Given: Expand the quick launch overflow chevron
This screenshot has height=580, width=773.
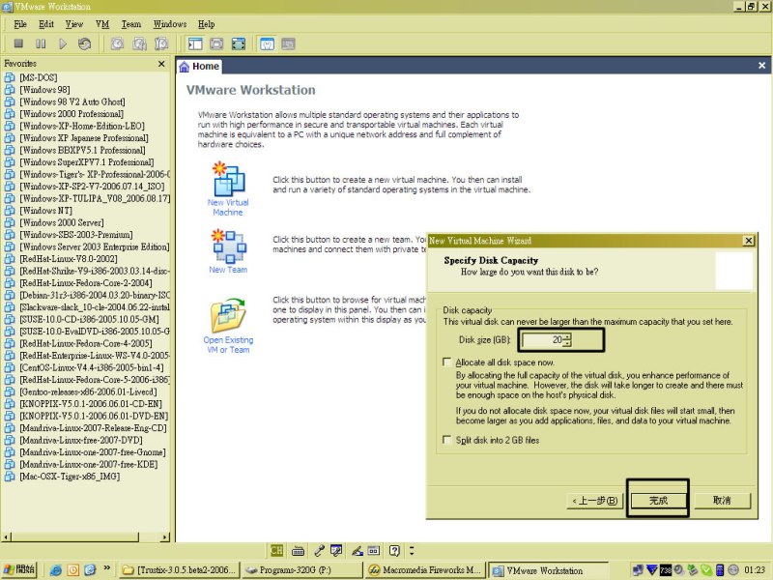Looking at the screenshot, I should coord(107,568).
